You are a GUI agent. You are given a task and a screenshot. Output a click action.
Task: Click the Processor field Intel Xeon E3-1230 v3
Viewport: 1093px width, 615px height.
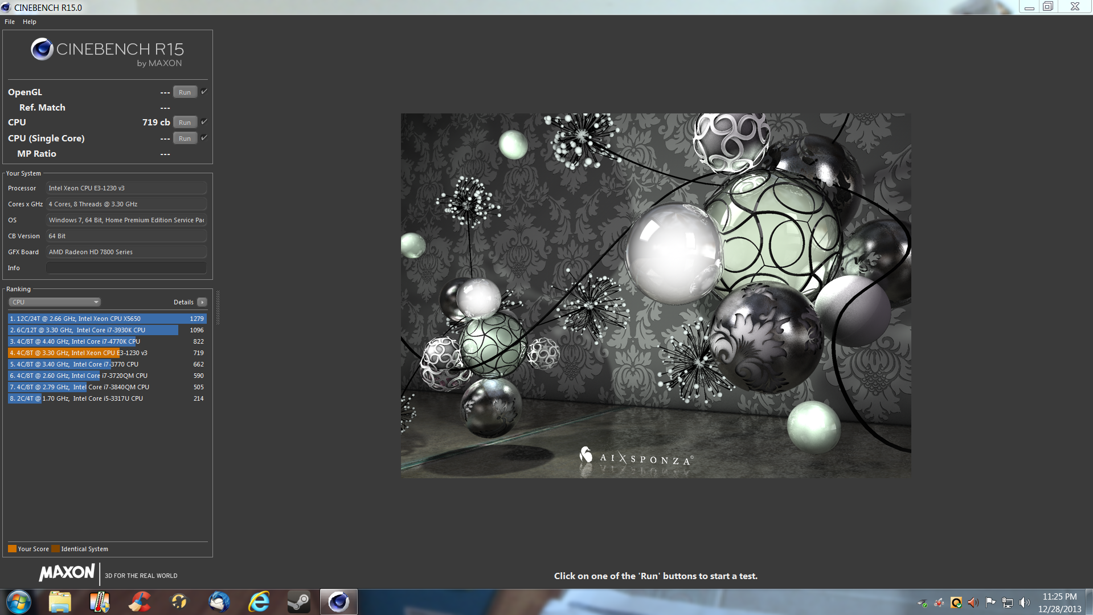pos(126,188)
